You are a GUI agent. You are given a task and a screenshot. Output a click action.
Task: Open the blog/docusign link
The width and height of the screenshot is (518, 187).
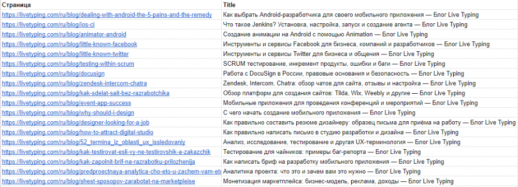pos(53,74)
